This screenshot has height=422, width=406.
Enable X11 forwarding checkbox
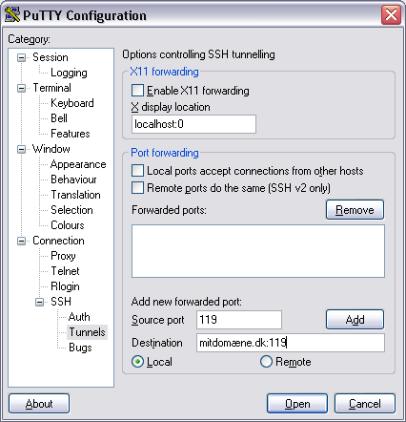pos(137,91)
